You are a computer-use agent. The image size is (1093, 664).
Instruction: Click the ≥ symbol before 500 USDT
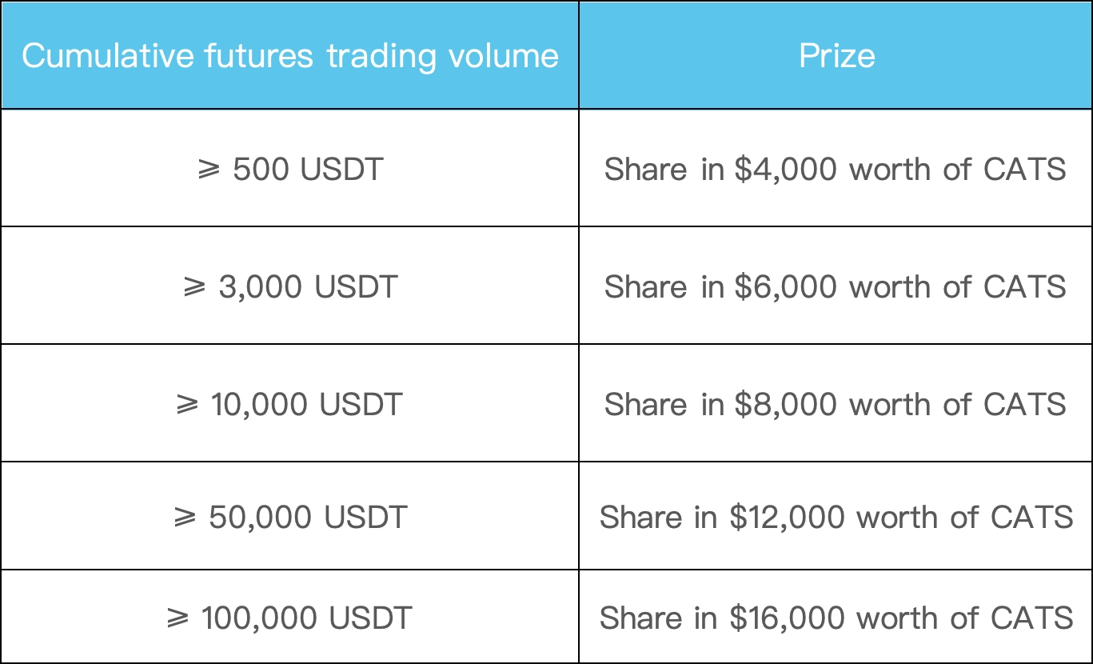209,170
